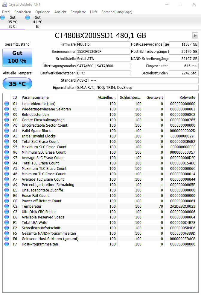Click the Schnittstelle field Serial ATA
Image resolution: width=201 pixels, height=295 pixels.
(103, 59)
